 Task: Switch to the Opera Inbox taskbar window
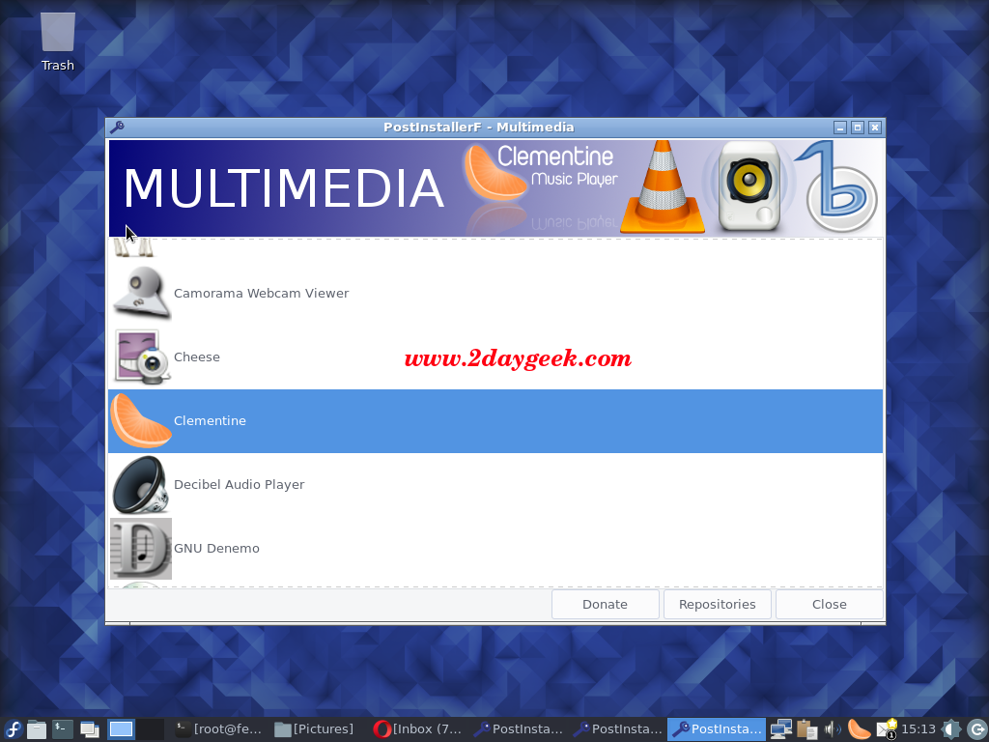coord(417,729)
